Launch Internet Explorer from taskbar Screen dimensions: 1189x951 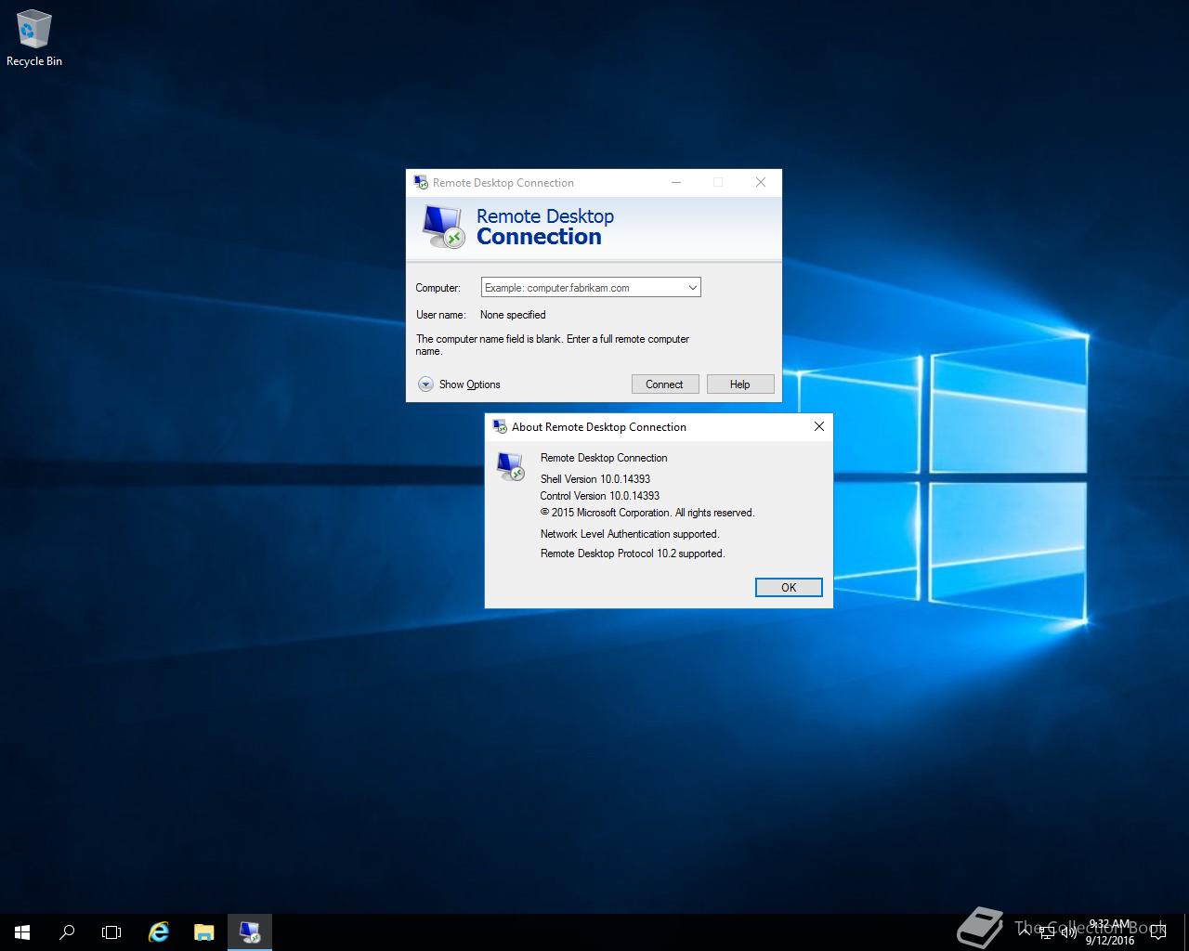pyautogui.click(x=159, y=931)
